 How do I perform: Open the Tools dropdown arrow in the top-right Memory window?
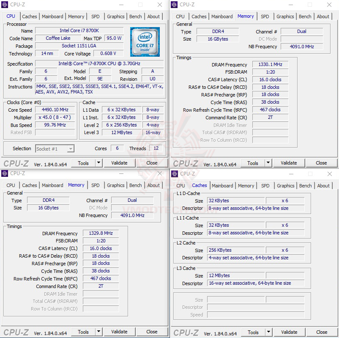click(x=268, y=163)
